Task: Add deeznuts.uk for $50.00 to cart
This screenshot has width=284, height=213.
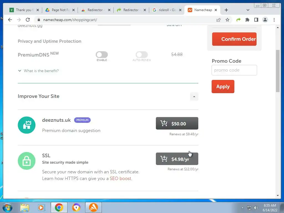Action: [x=177, y=123]
